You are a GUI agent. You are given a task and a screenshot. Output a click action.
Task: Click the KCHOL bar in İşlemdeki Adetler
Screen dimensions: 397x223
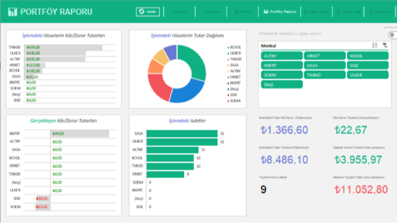click(x=170, y=158)
